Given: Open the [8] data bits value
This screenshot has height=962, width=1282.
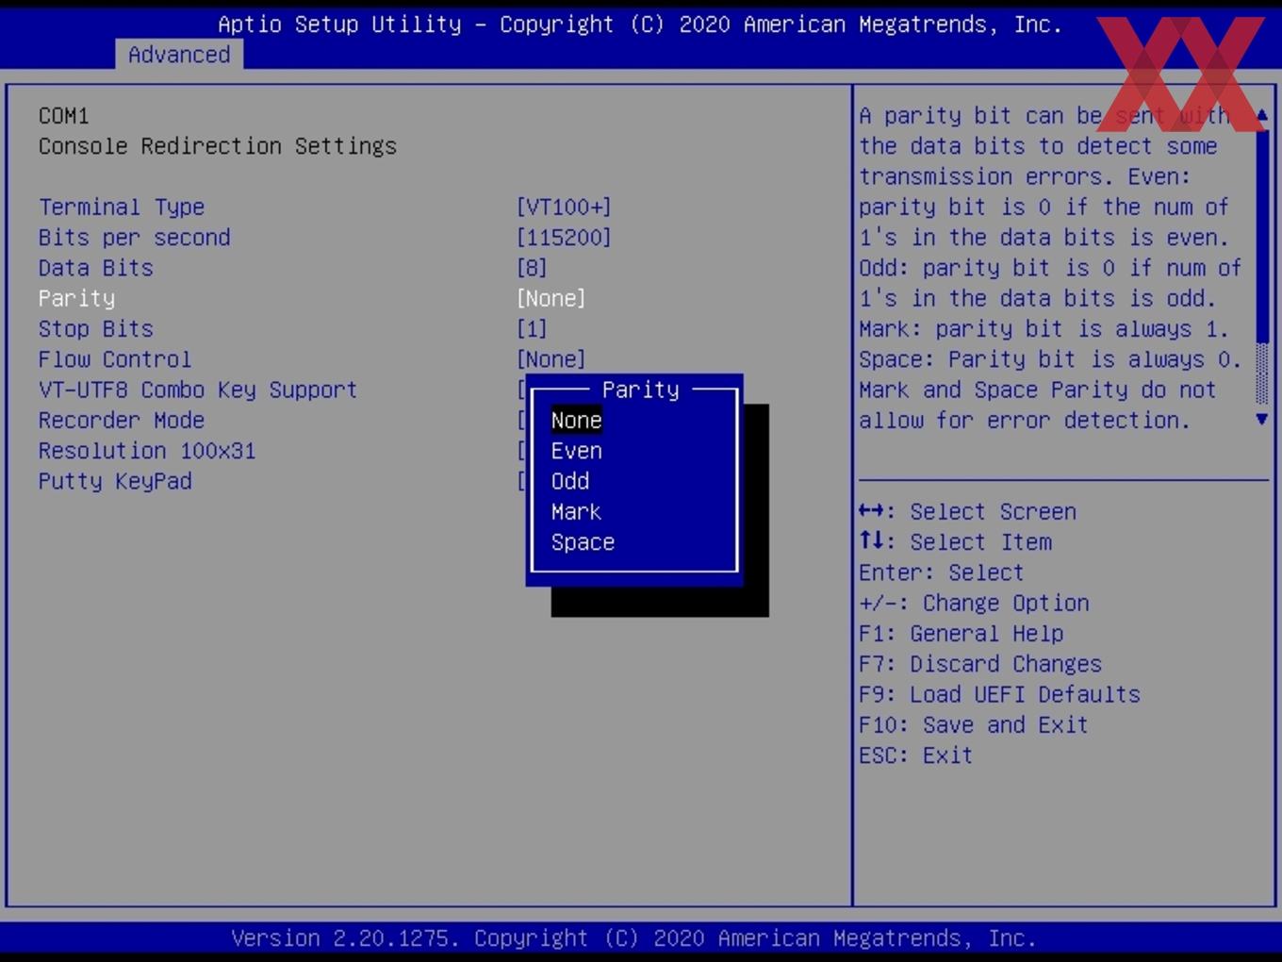Looking at the screenshot, I should [532, 268].
